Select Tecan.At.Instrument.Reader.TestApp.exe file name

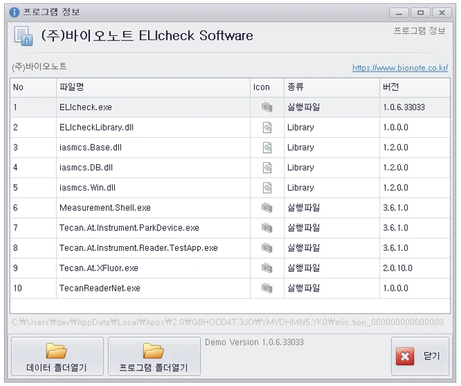(x=139, y=248)
